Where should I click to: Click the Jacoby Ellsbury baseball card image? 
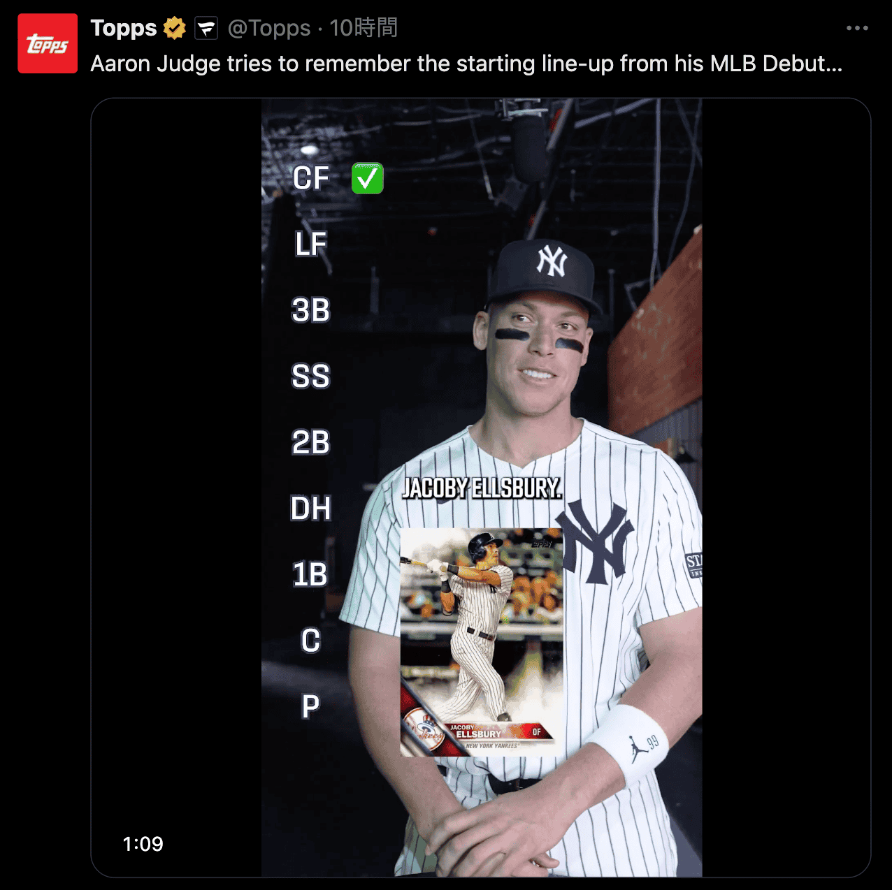coord(481,642)
